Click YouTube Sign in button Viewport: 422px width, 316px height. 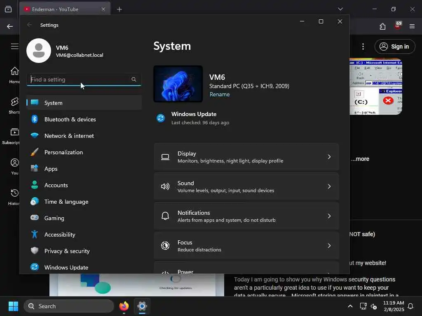point(395,46)
